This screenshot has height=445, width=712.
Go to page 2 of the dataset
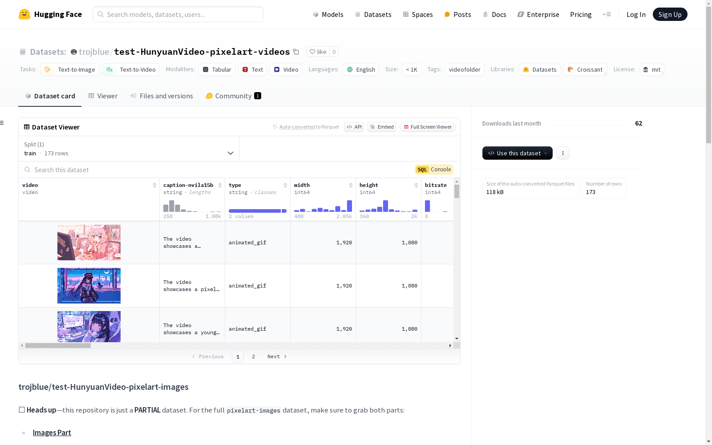(x=253, y=356)
